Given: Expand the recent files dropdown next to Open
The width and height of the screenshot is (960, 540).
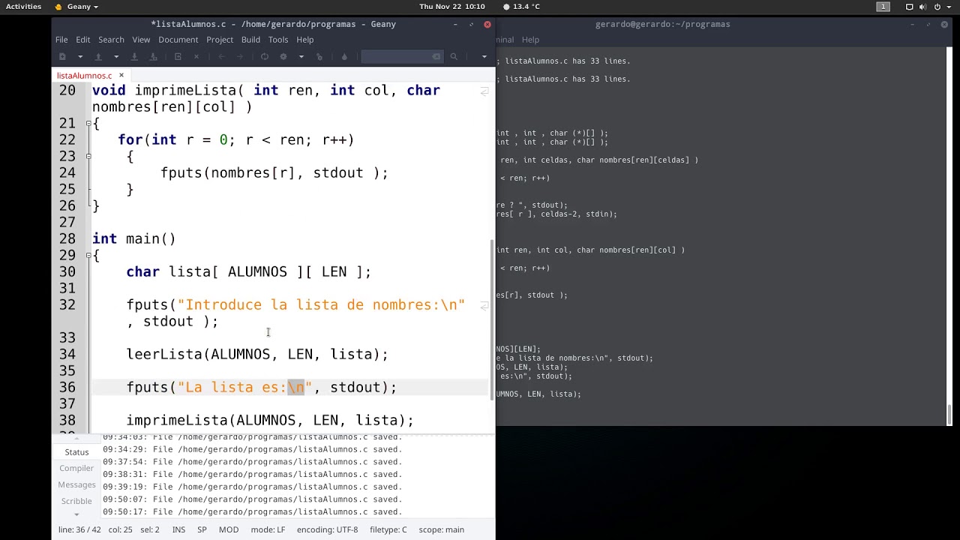Looking at the screenshot, I should pos(115,56).
